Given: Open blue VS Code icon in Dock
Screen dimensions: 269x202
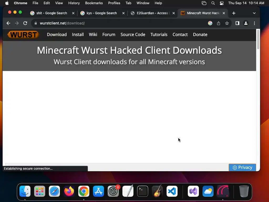Looking at the screenshot, I should tap(172, 191).
